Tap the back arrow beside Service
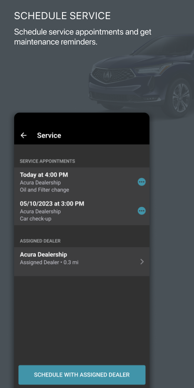The image size is (194, 388). [23, 135]
